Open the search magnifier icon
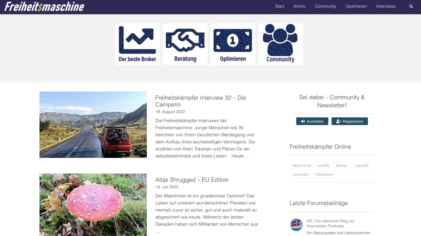This screenshot has height=236, width=421. click(x=411, y=7)
